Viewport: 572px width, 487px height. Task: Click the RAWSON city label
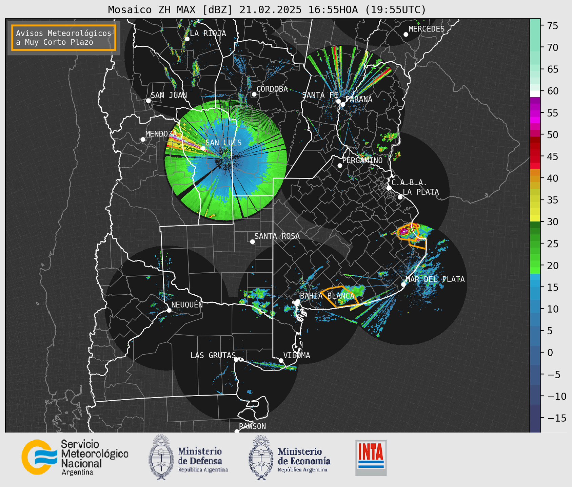[252, 426]
